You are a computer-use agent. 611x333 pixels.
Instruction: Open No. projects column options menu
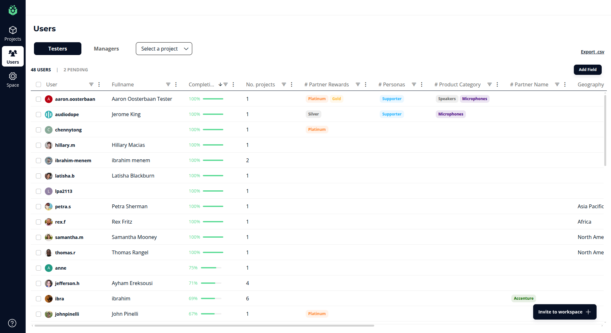(292, 84)
